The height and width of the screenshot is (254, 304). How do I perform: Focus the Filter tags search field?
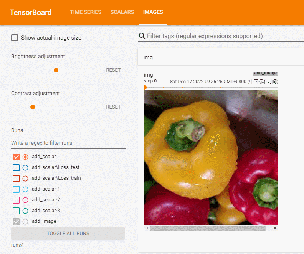pos(225,36)
